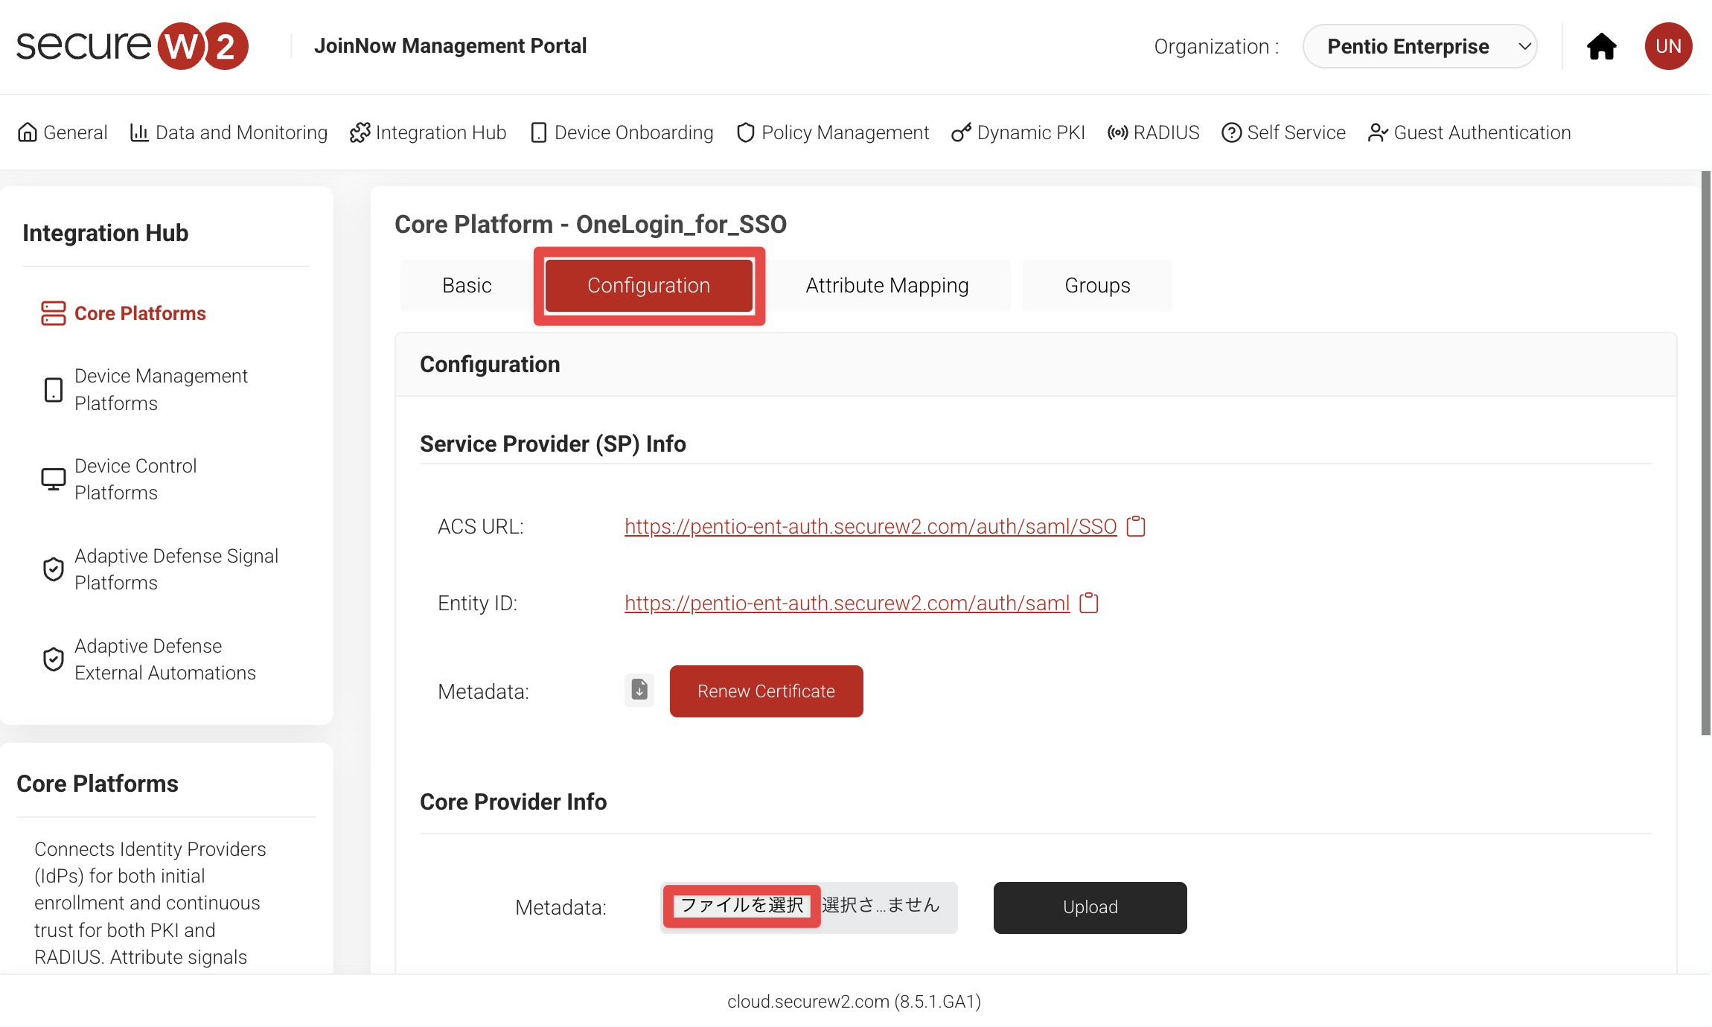Open the Guest Authentication menu

tap(1469, 132)
